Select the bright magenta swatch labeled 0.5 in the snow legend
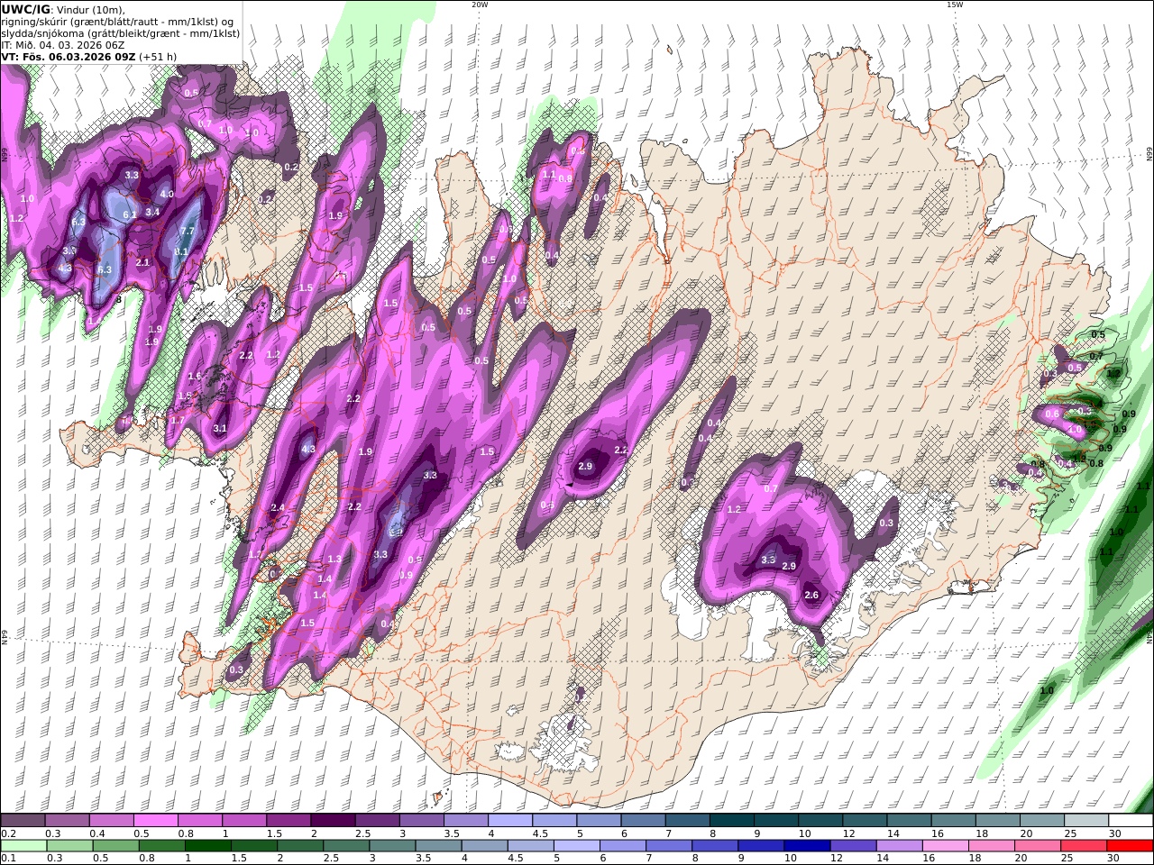 [x=156, y=821]
